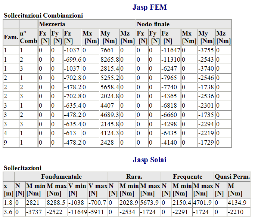Click the 'Jasp Solai' heading
Screen dimensions: 255x222
coord(150,160)
